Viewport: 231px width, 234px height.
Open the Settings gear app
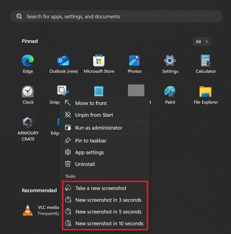click(x=170, y=64)
